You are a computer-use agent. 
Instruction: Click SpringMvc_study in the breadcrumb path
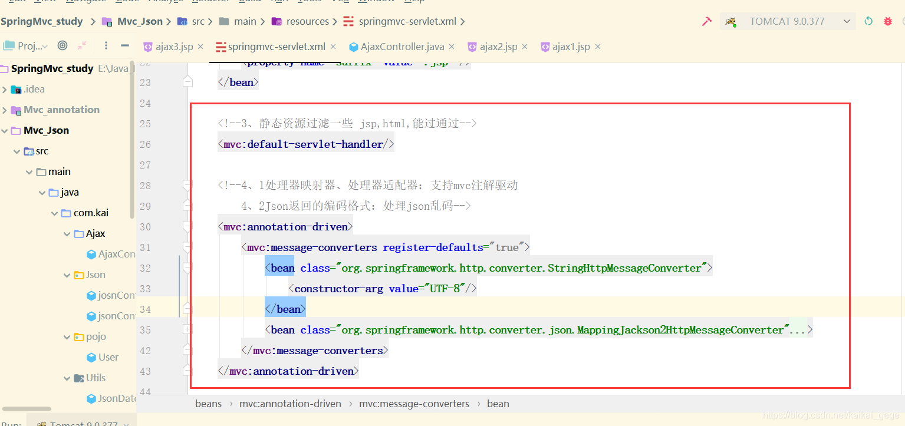(42, 21)
